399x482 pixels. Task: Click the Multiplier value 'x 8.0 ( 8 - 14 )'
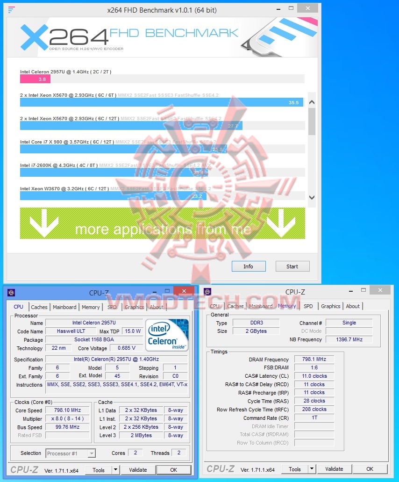[x=67, y=419]
